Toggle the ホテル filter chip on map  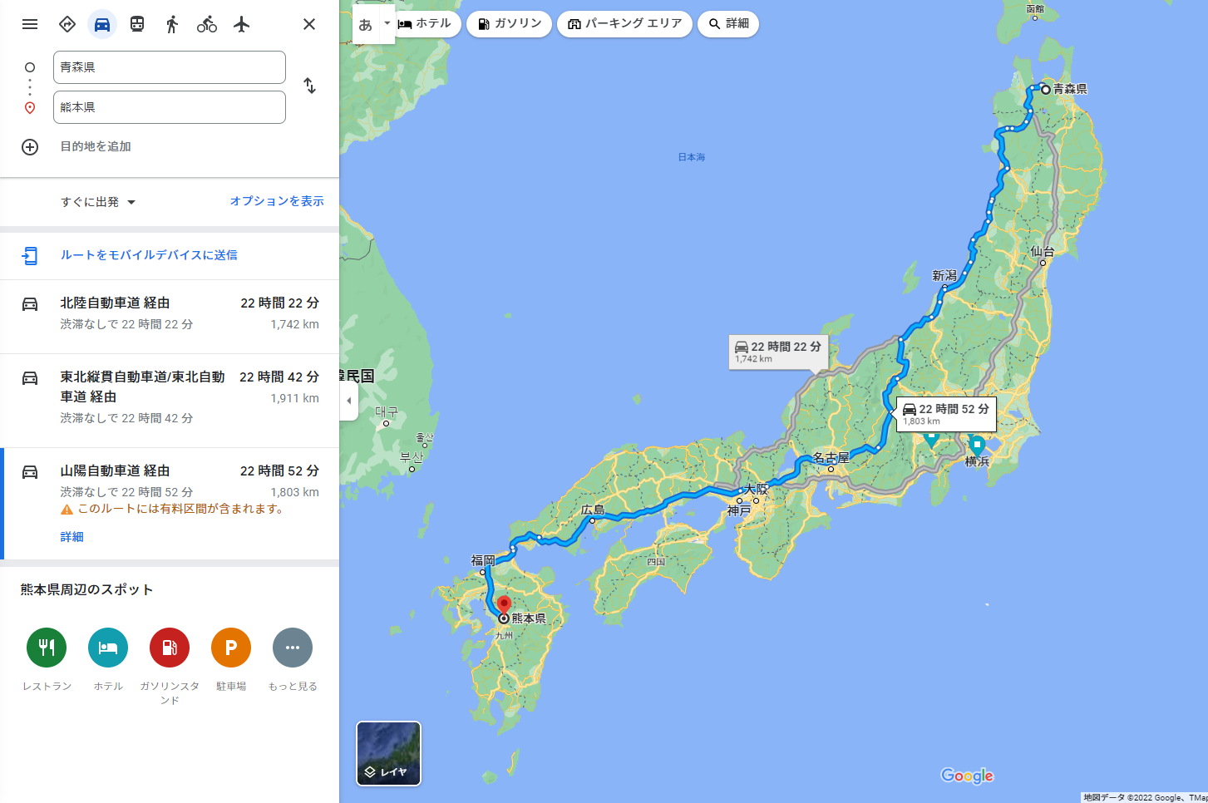426,24
